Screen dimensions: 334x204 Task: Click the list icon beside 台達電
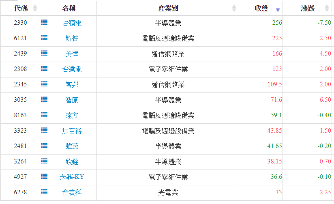tap(44, 69)
